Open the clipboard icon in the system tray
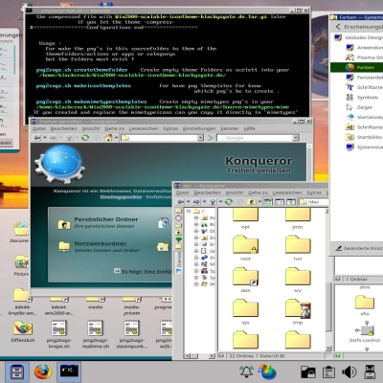 click(328, 372)
